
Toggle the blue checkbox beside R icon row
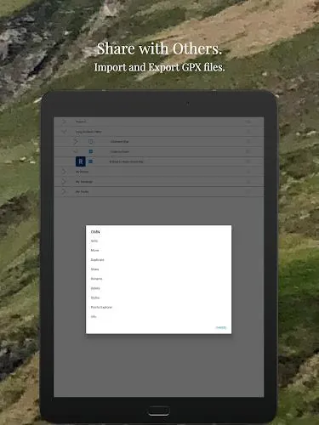91,161
